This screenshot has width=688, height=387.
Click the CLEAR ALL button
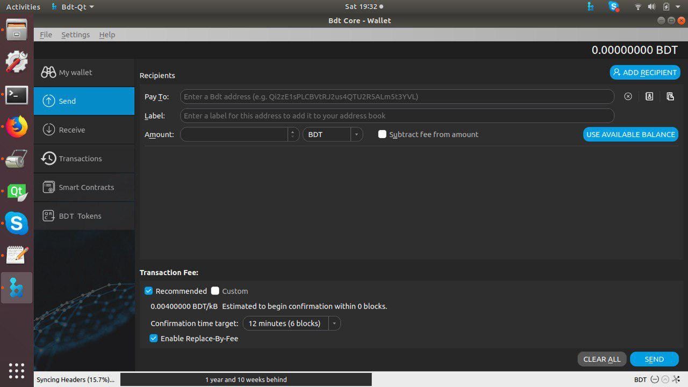click(x=602, y=359)
